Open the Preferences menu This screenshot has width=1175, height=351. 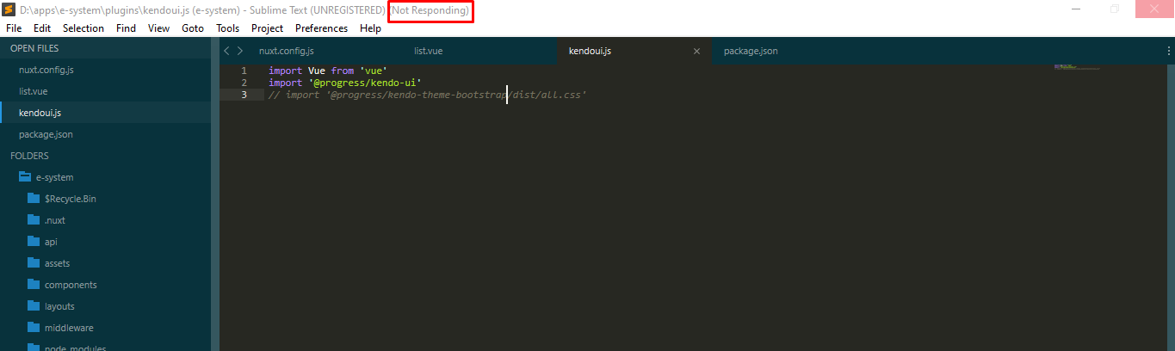[321, 28]
